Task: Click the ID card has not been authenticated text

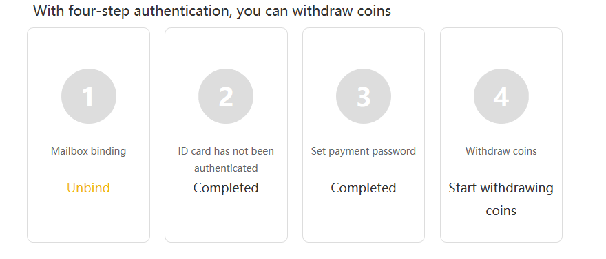Action: coord(226,159)
